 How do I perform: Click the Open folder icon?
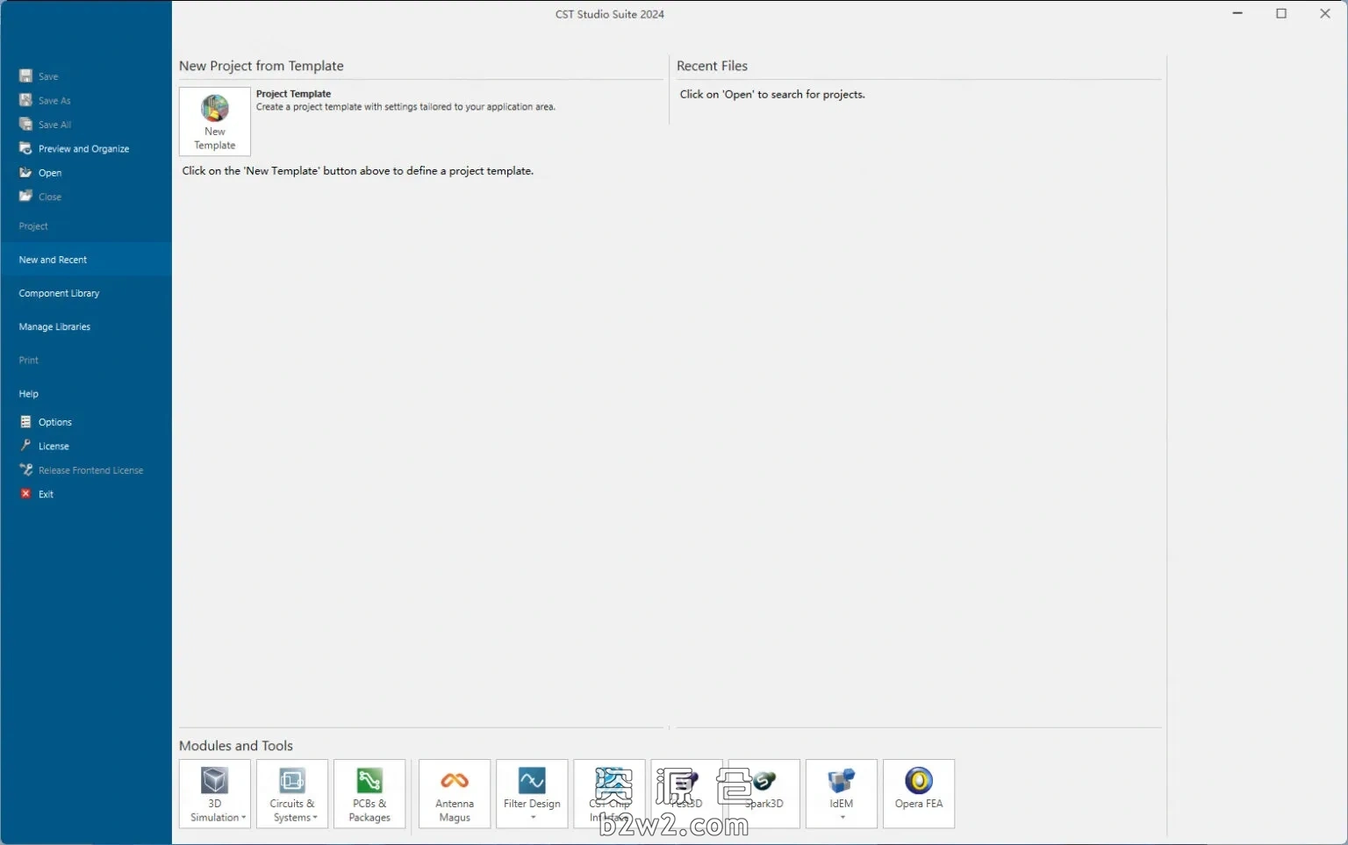[26, 173]
